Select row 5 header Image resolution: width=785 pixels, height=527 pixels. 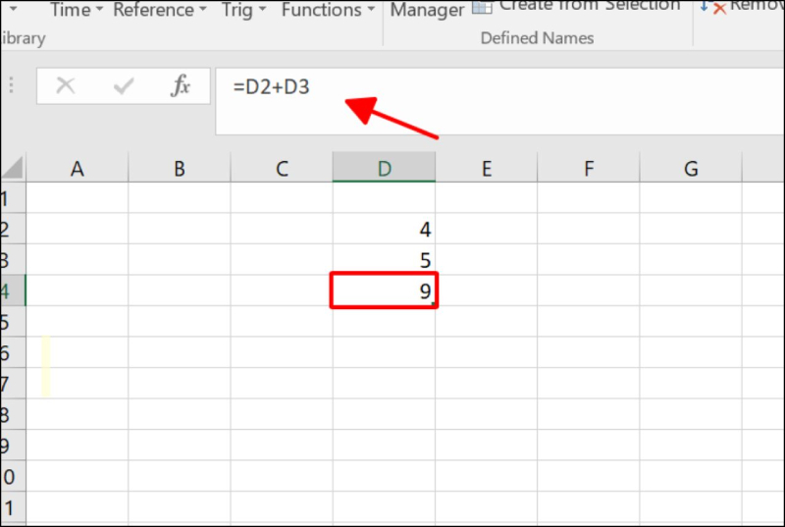tap(13, 321)
